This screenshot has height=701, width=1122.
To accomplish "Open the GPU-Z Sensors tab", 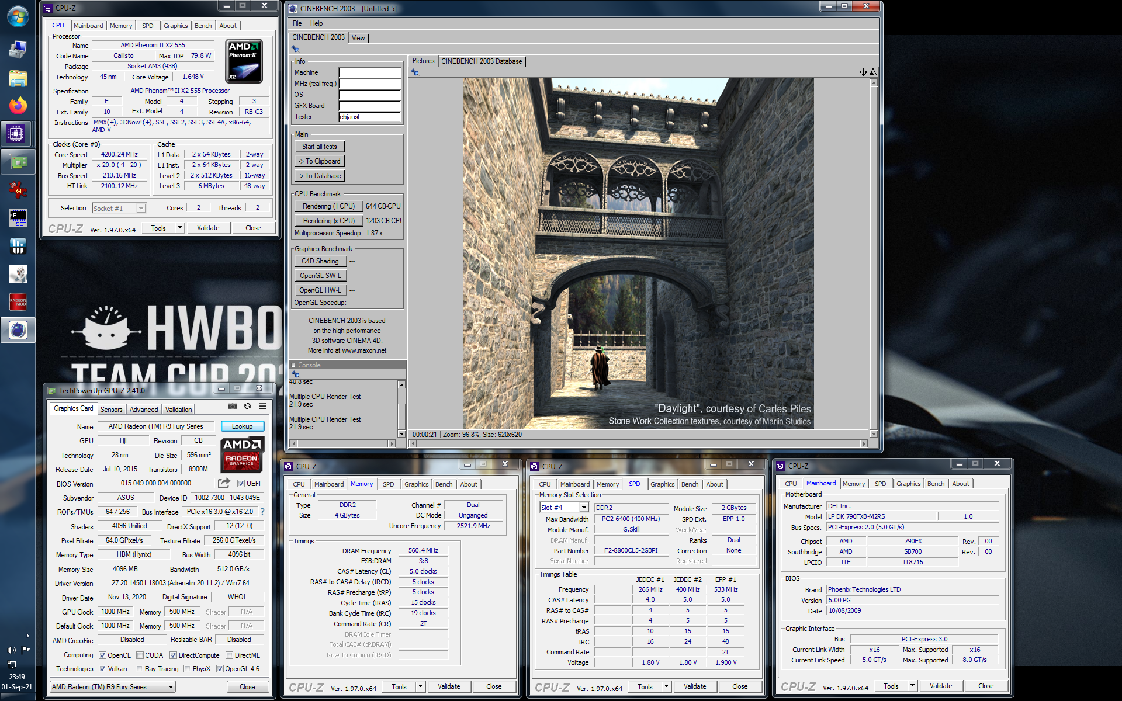I will [x=111, y=410].
